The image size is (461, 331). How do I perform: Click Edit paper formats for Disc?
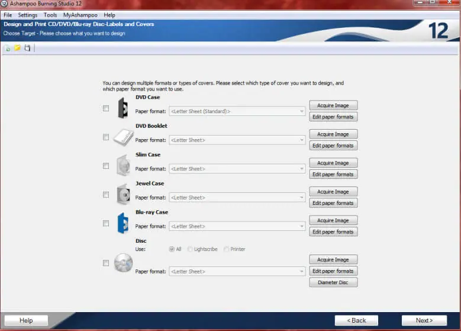[x=333, y=271]
